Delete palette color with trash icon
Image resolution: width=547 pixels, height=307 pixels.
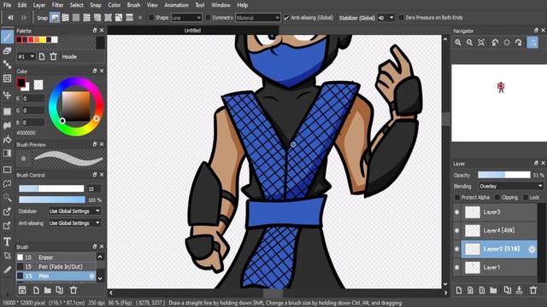tap(53, 56)
